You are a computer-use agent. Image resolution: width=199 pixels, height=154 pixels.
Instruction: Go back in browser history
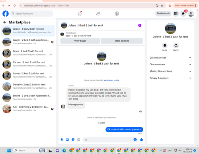pos(4,6)
